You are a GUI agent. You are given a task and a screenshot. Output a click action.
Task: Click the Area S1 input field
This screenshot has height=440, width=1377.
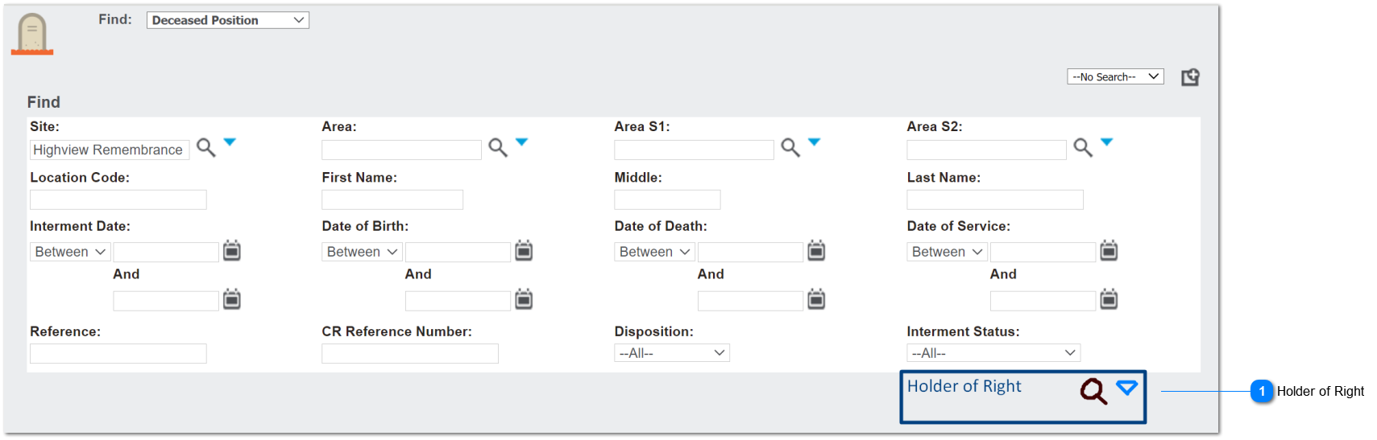tap(694, 150)
